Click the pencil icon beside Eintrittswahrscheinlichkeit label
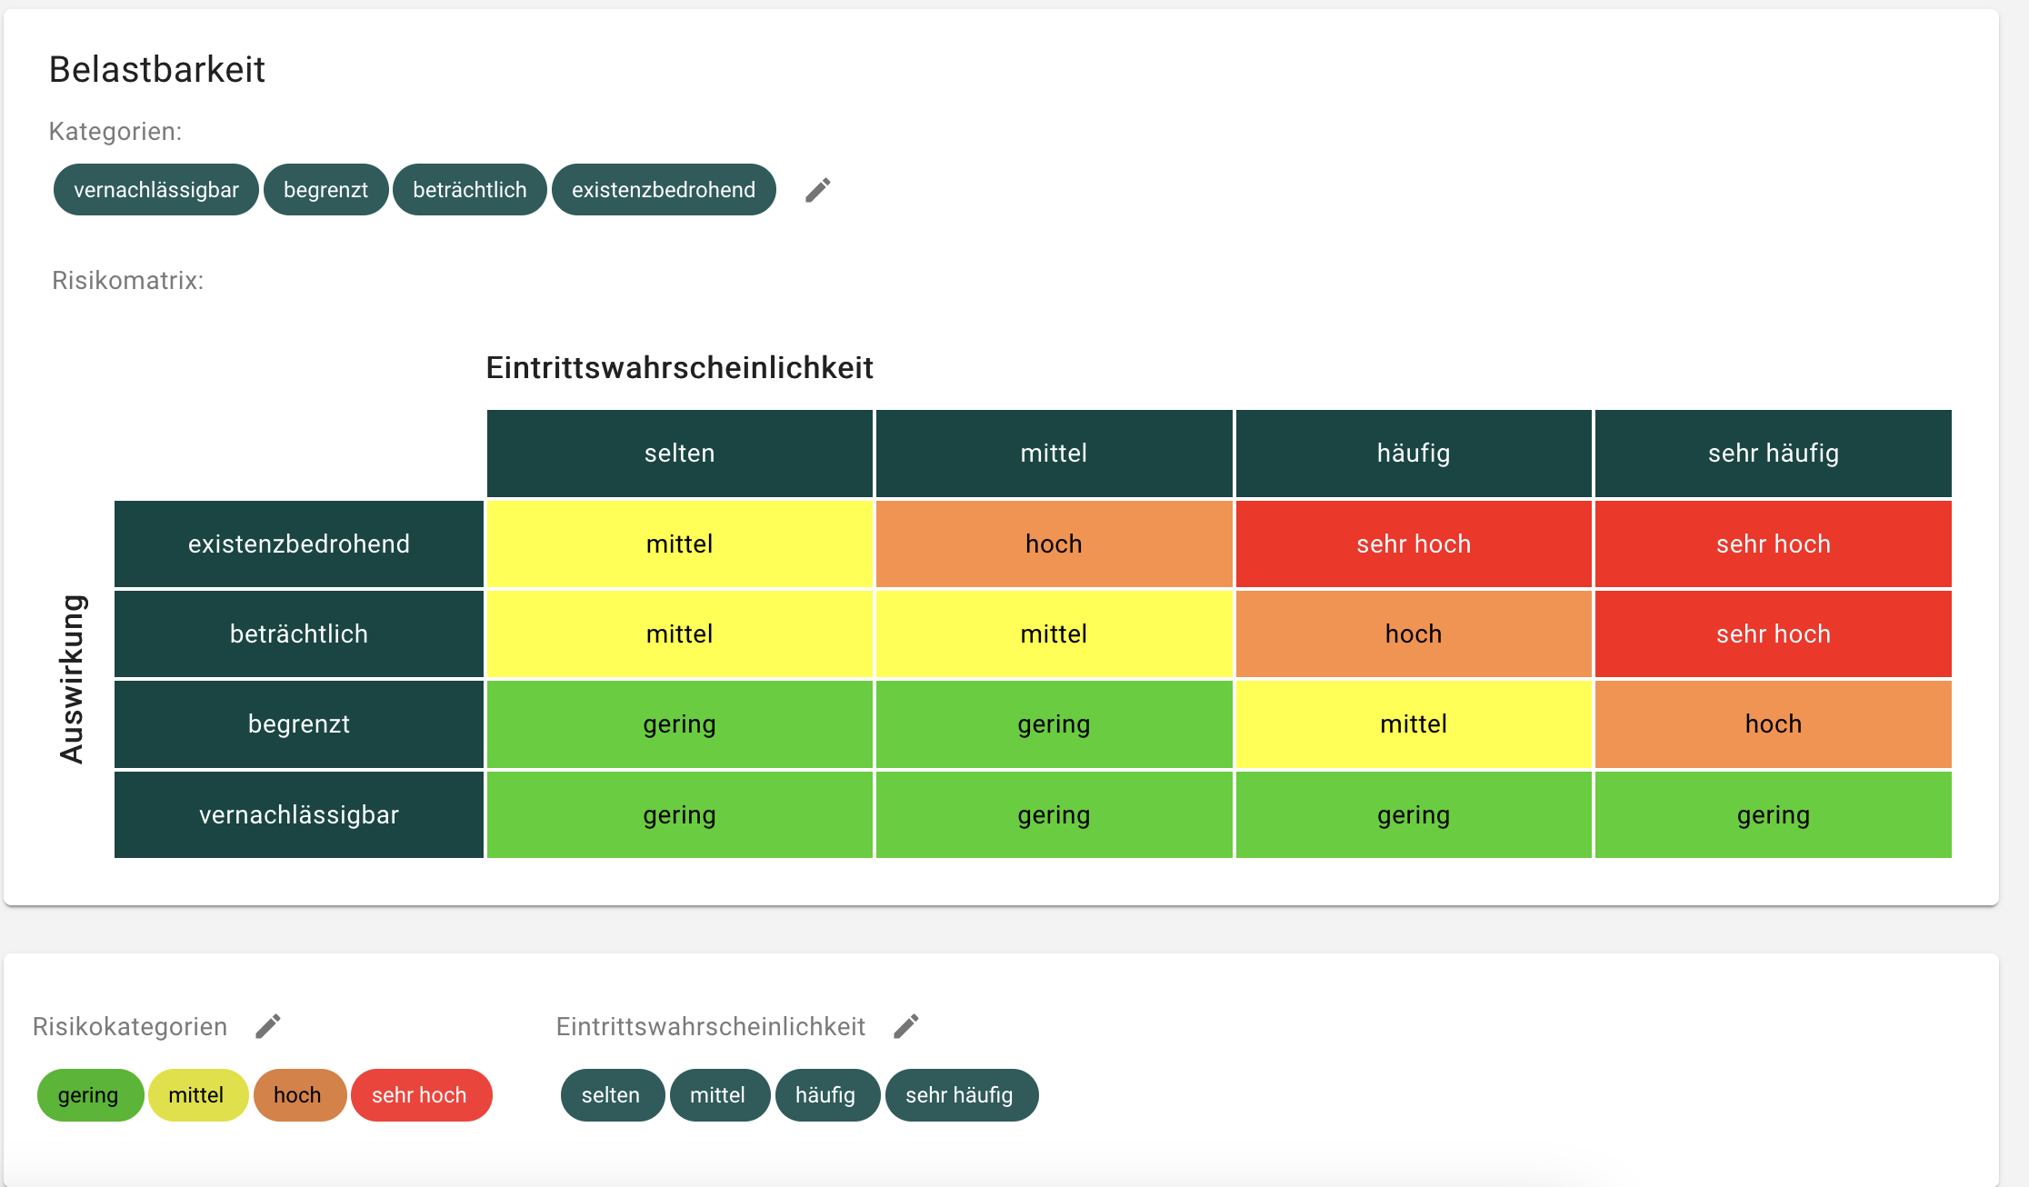This screenshot has width=2029, height=1187. (905, 1026)
